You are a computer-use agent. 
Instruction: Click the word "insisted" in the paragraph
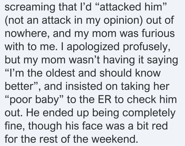pos(84,86)
